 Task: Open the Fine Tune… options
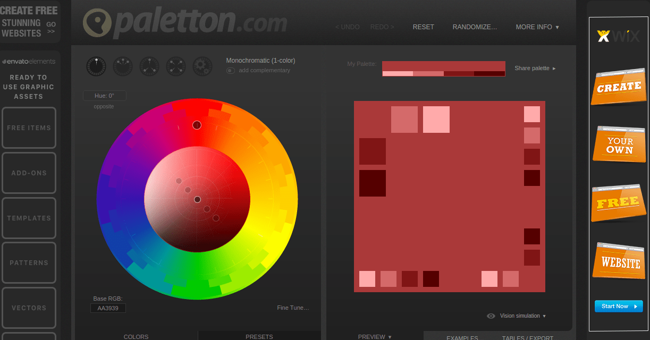click(x=293, y=308)
